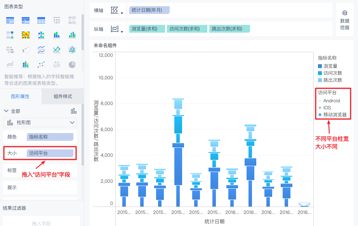
Task: Click the 指标名称 legend title
Action: pyautogui.click(x=327, y=58)
